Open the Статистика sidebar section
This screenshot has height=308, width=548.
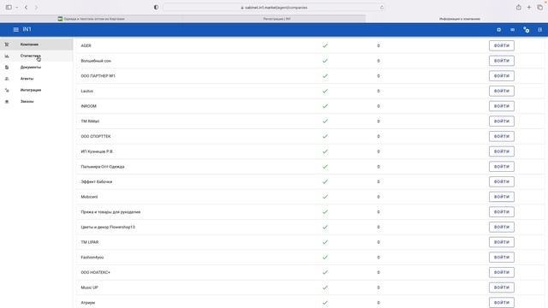coord(36,56)
